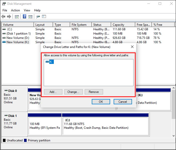This screenshot has width=176, height=150.
Task: Click the scrollbar down arrow in disk pane
Action: pyautogui.click(x=173, y=136)
